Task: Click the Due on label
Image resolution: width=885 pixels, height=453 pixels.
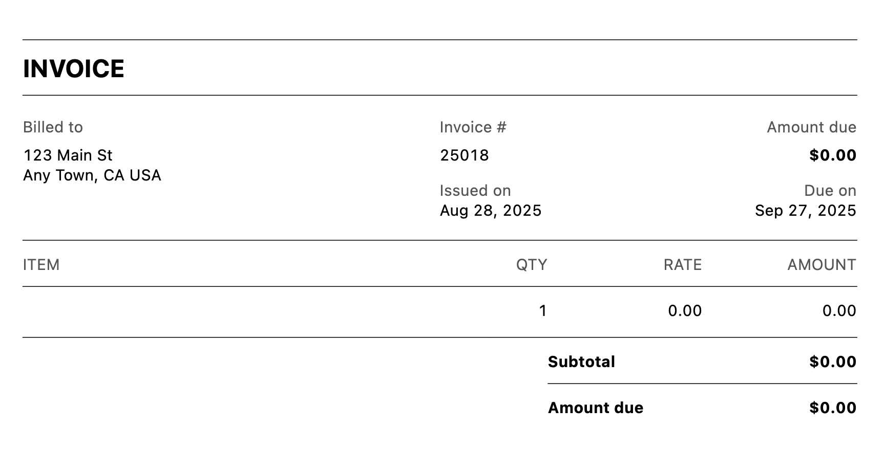Action: [830, 191]
